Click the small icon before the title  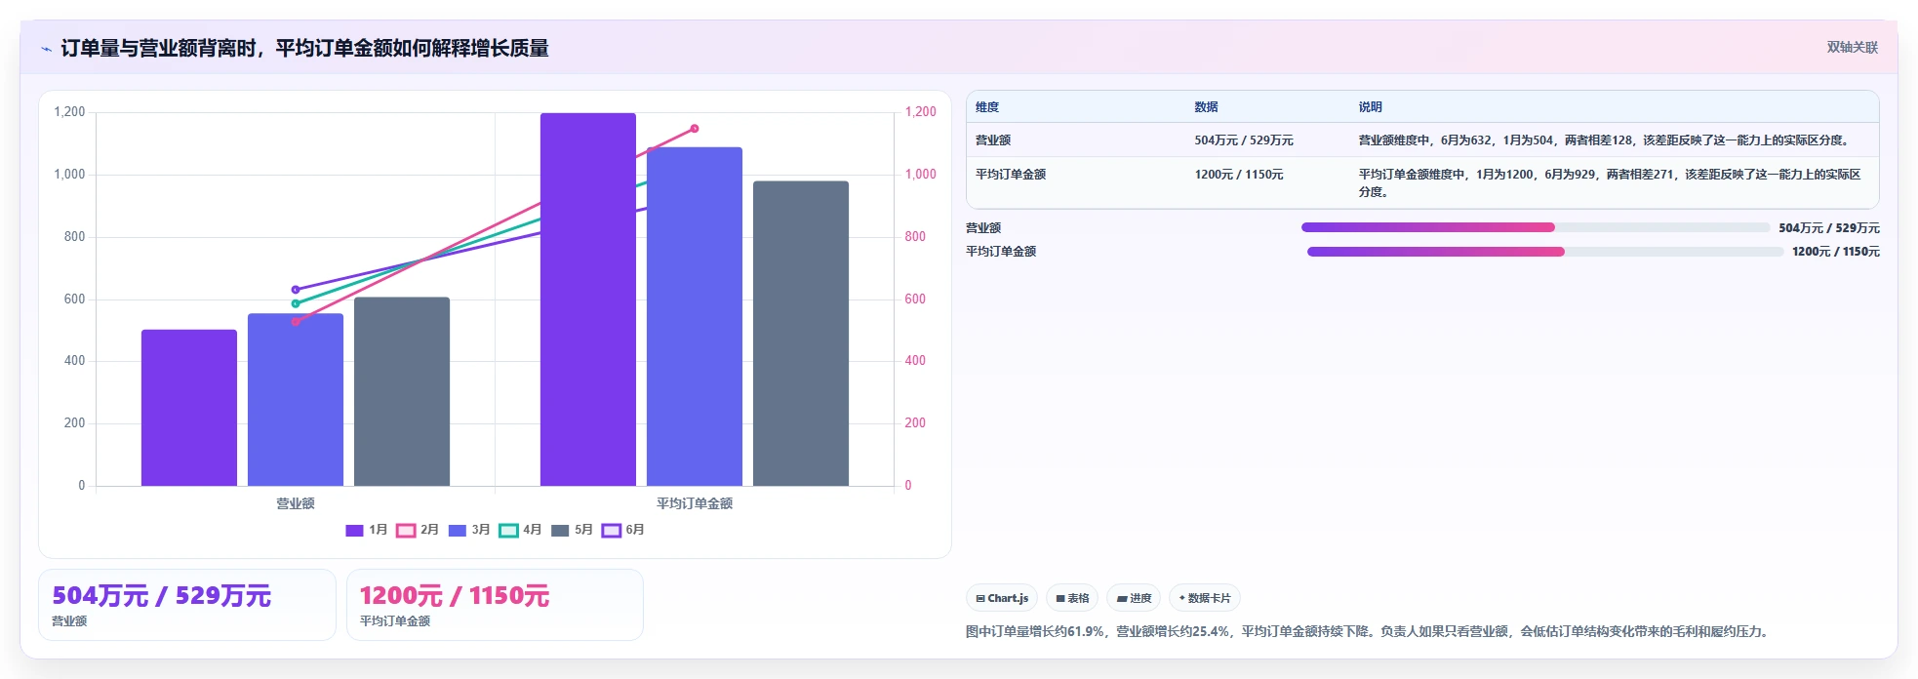click(x=46, y=49)
